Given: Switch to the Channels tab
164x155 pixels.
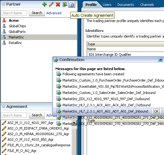Looking at the screenshot, I should click(x=147, y=5).
